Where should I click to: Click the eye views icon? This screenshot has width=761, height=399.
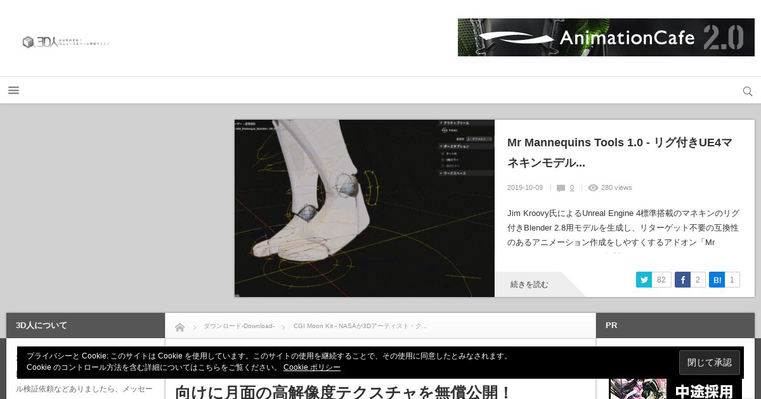593,188
